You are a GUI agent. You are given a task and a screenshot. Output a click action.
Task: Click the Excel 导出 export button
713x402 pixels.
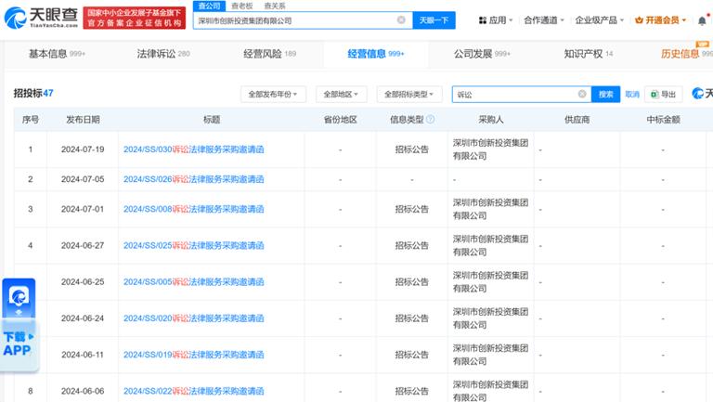[x=664, y=94]
